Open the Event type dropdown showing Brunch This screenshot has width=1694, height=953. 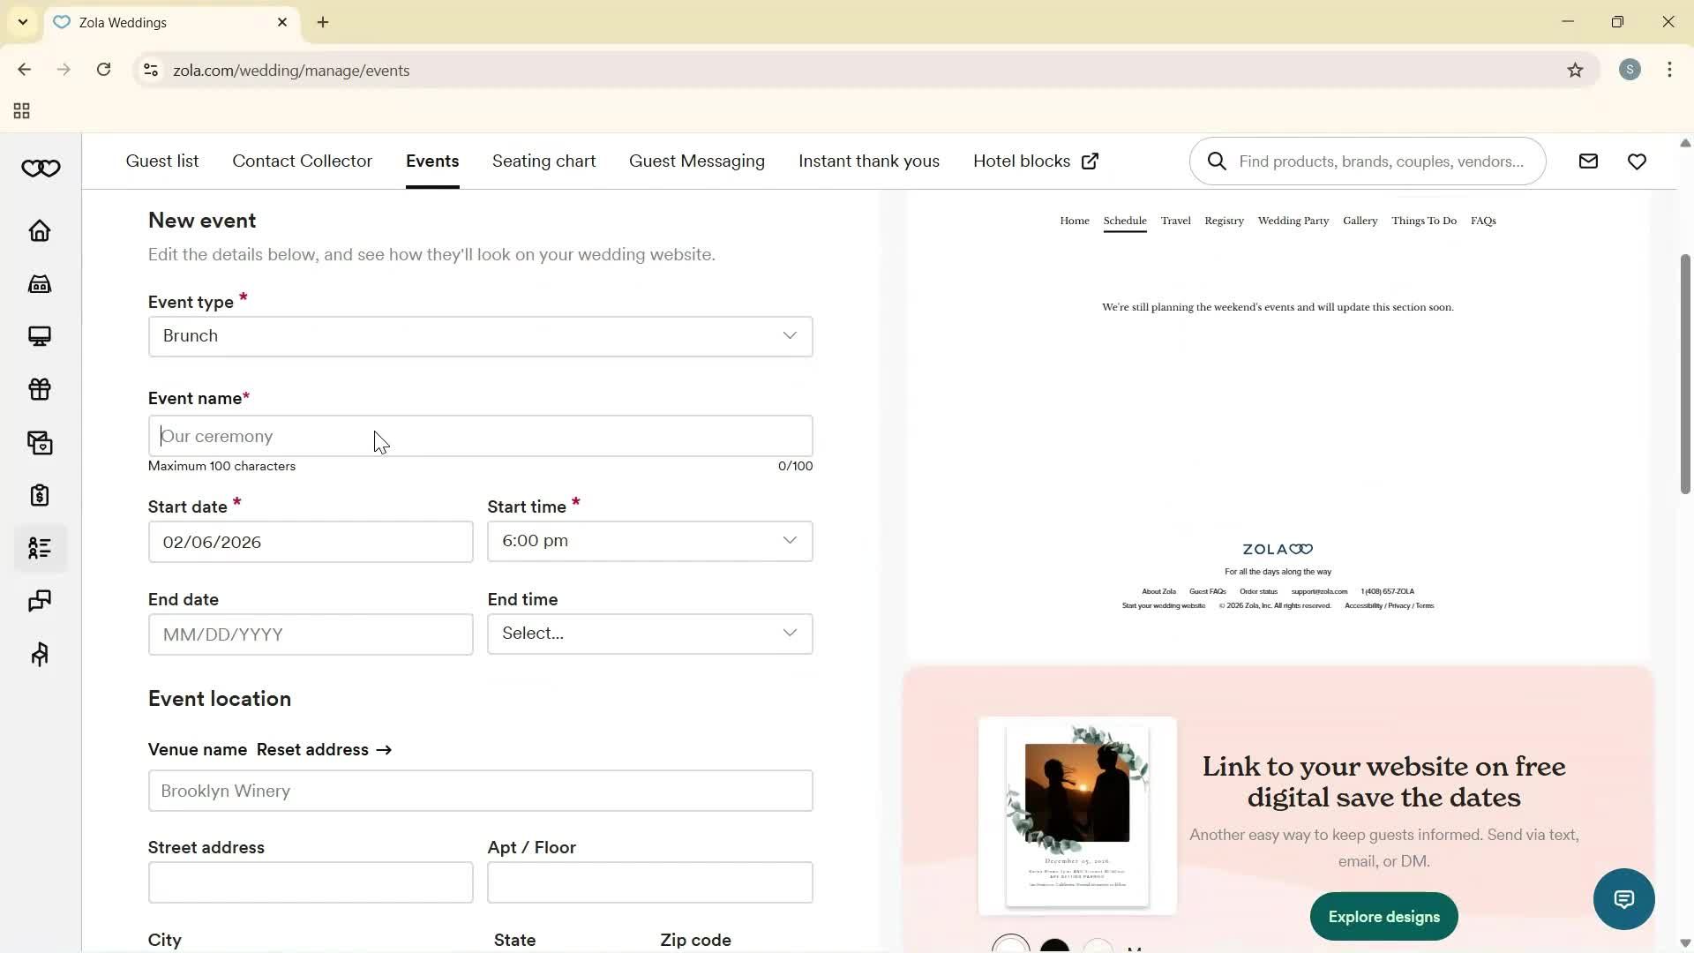click(x=481, y=335)
